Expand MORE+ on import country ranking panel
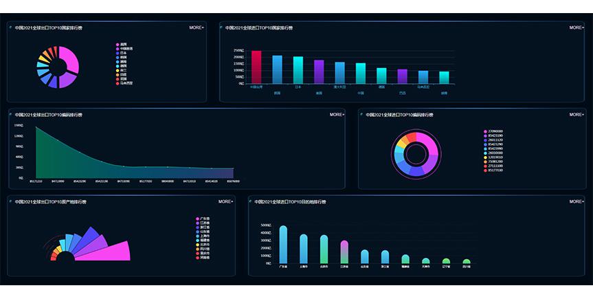The height and width of the screenshot is (299, 593). click(x=577, y=27)
